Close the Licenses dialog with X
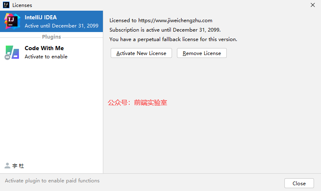 point(313,5)
